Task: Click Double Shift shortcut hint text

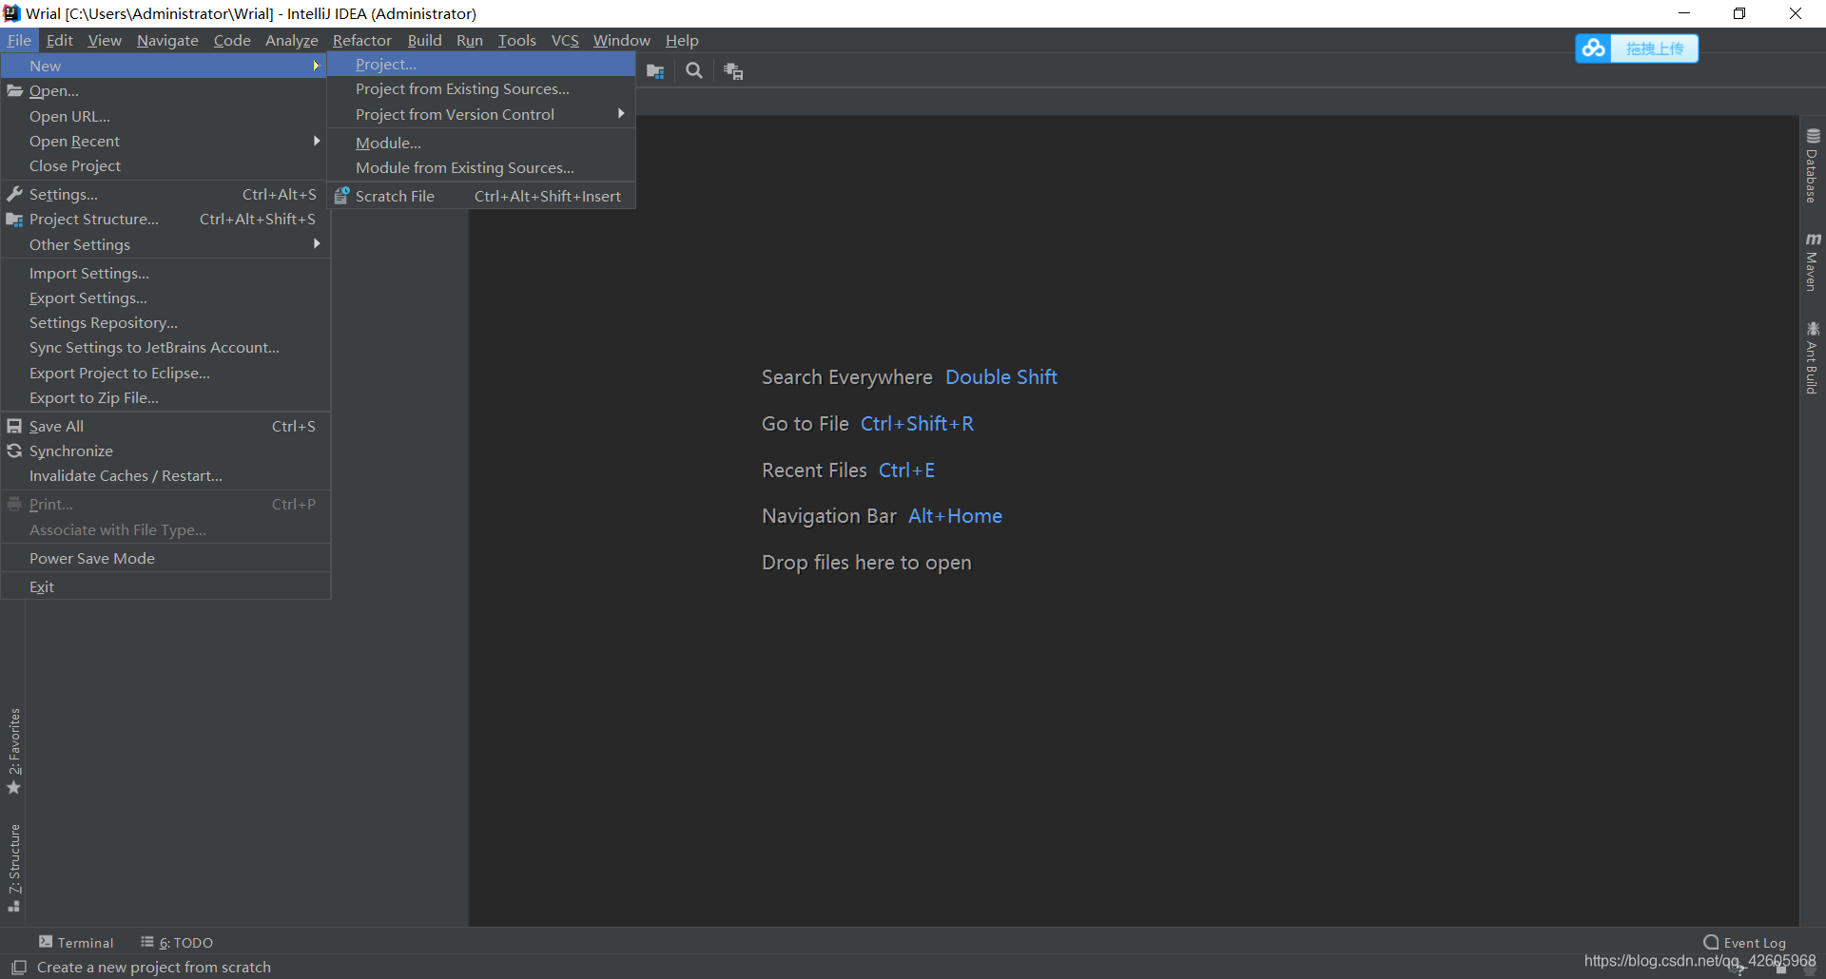Action: click(x=1001, y=377)
